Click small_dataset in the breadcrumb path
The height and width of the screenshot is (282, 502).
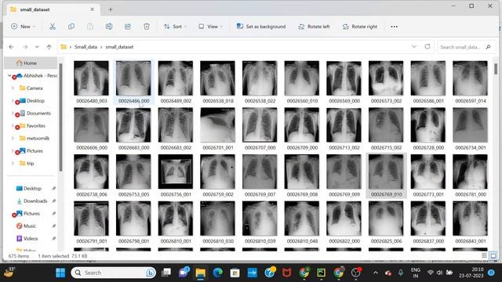119,47
